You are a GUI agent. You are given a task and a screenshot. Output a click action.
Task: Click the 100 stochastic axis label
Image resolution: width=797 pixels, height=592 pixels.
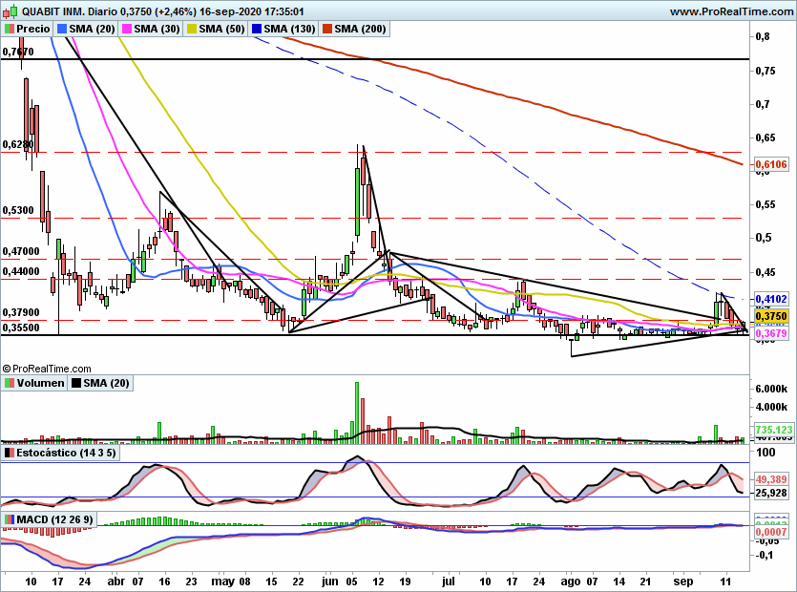pos(766,453)
